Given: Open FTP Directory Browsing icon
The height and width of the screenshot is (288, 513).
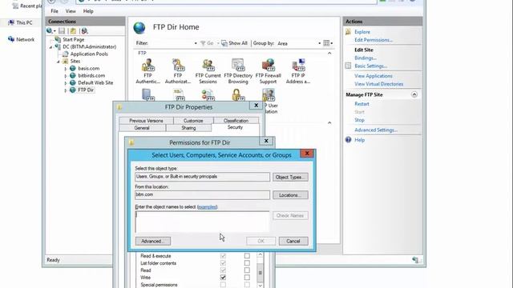Looking at the screenshot, I should [x=238, y=65].
